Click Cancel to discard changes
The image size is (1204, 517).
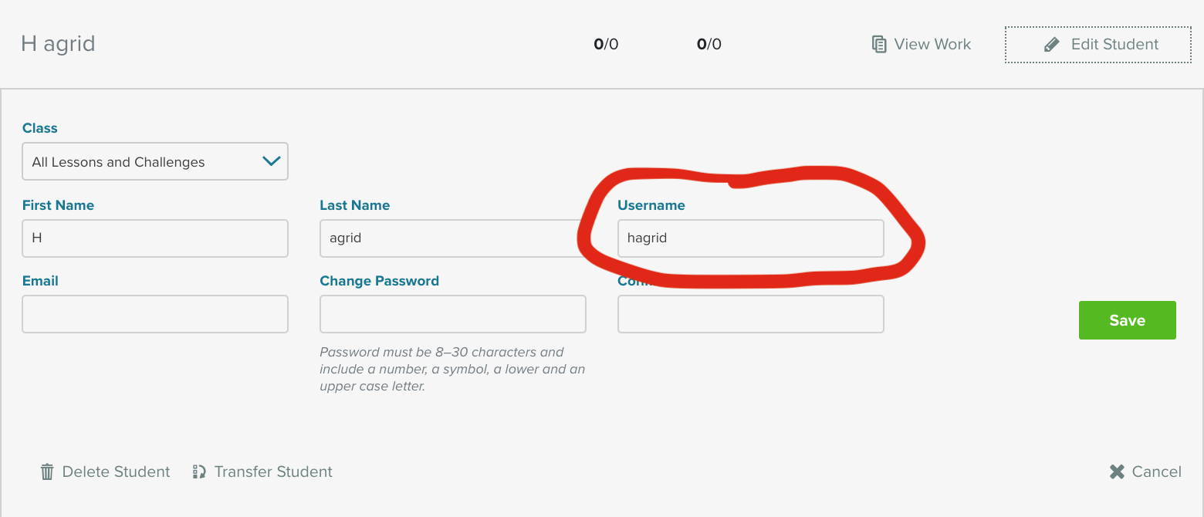coord(1145,471)
